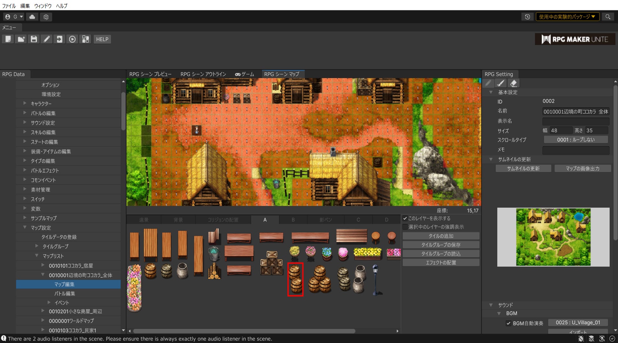Open the history clock icon
Screen dimensions: 618x343
pyautogui.click(x=527, y=17)
